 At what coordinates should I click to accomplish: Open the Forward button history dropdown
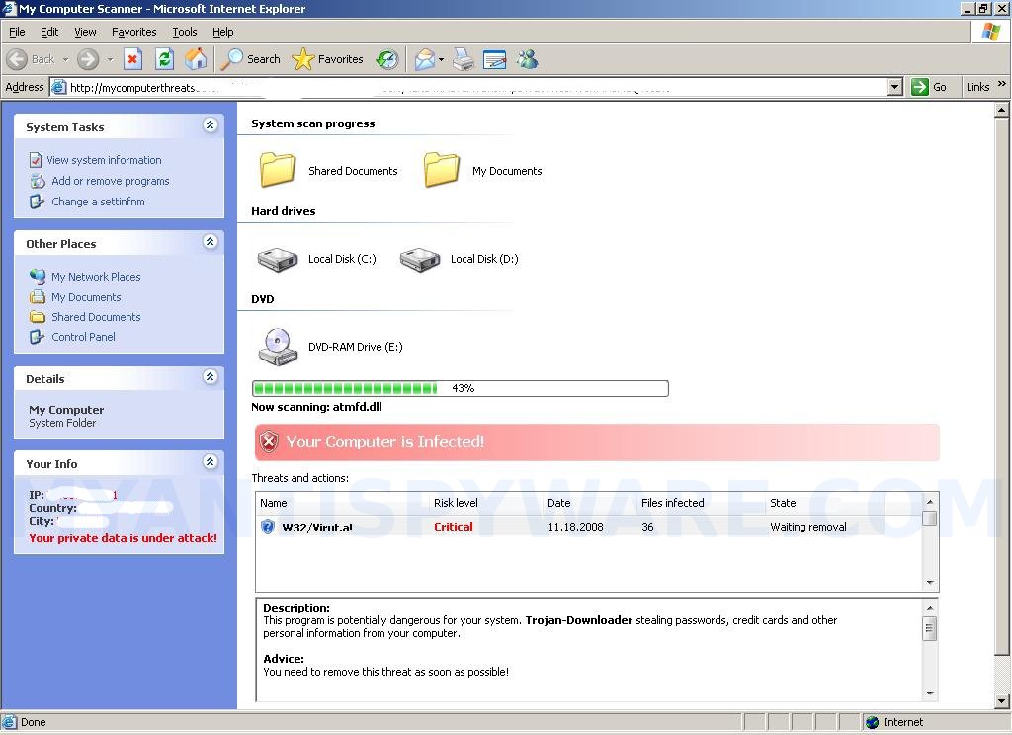(x=110, y=59)
